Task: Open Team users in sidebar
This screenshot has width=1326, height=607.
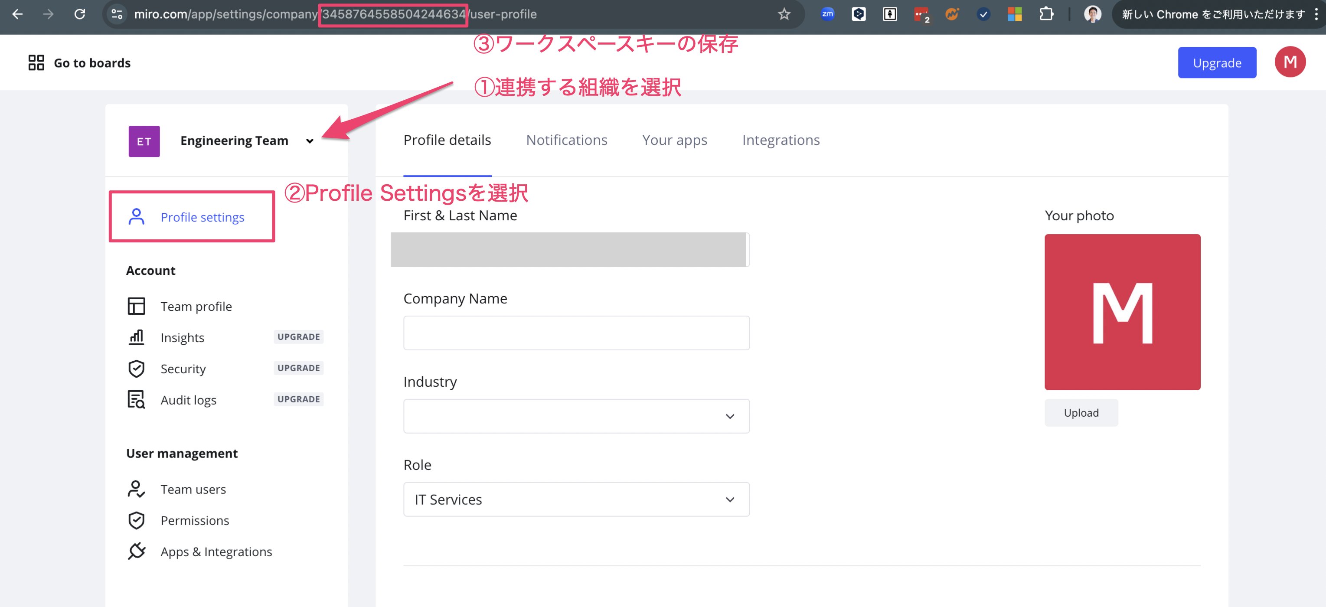Action: coord(193,489)
